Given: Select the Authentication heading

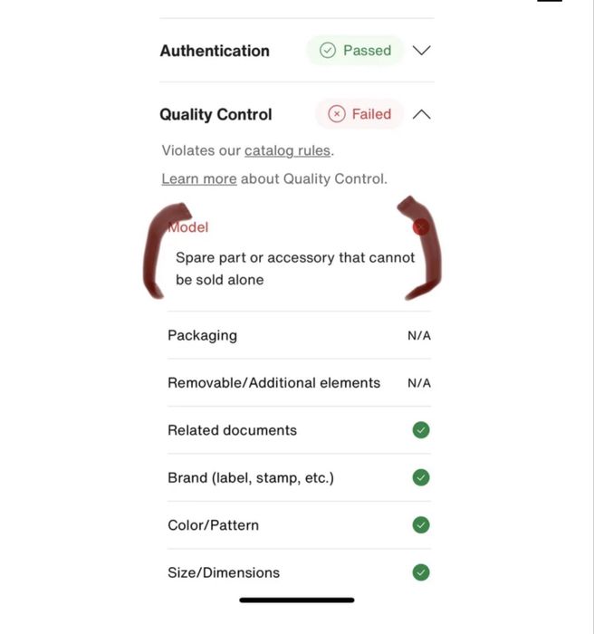Looking at the screenshot, I should click(215, 51).
